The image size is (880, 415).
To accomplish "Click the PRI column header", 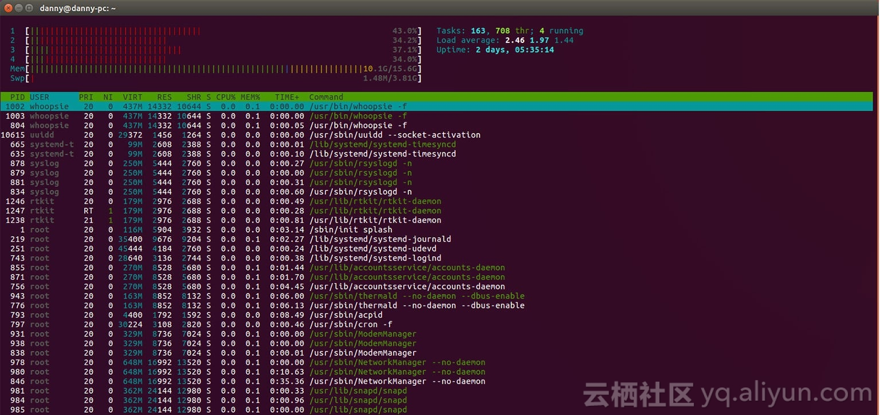I will click(86, 97).
